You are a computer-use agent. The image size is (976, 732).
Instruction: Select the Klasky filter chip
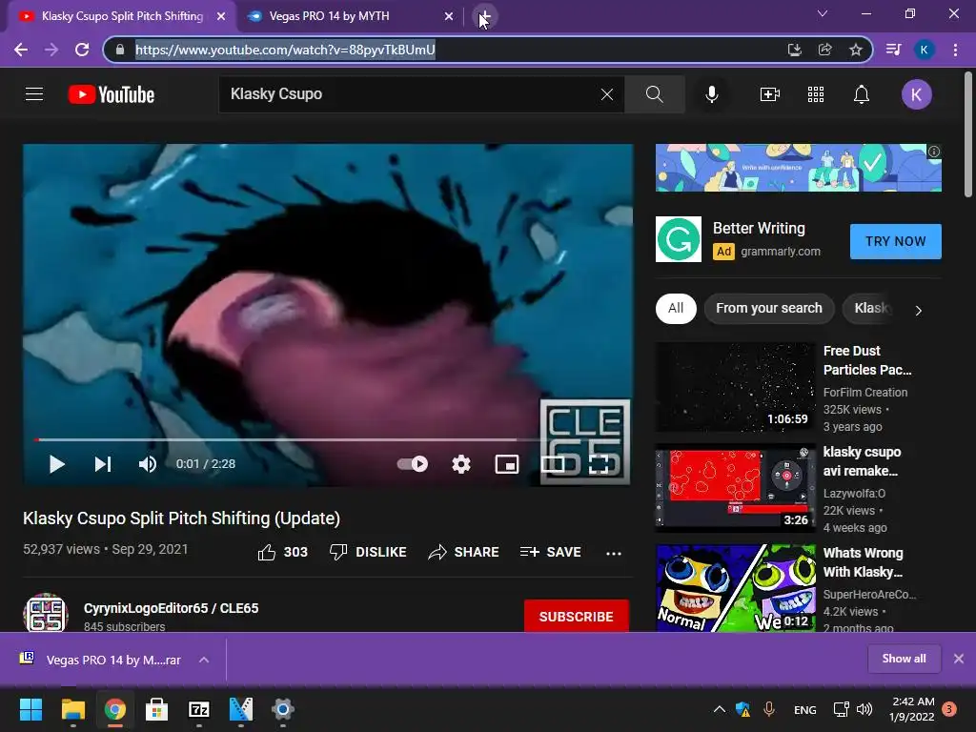(x=871, y=308)
